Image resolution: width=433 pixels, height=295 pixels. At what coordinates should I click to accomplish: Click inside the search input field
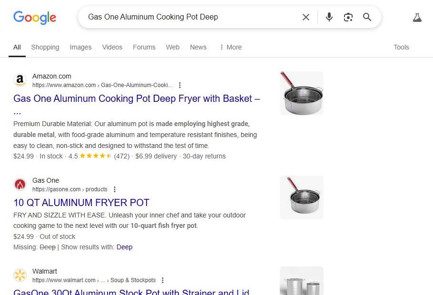pos(190,17)
